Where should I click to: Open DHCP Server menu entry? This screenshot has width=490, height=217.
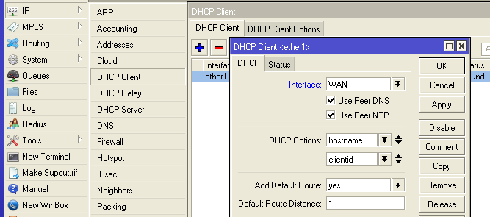[138, 109]
